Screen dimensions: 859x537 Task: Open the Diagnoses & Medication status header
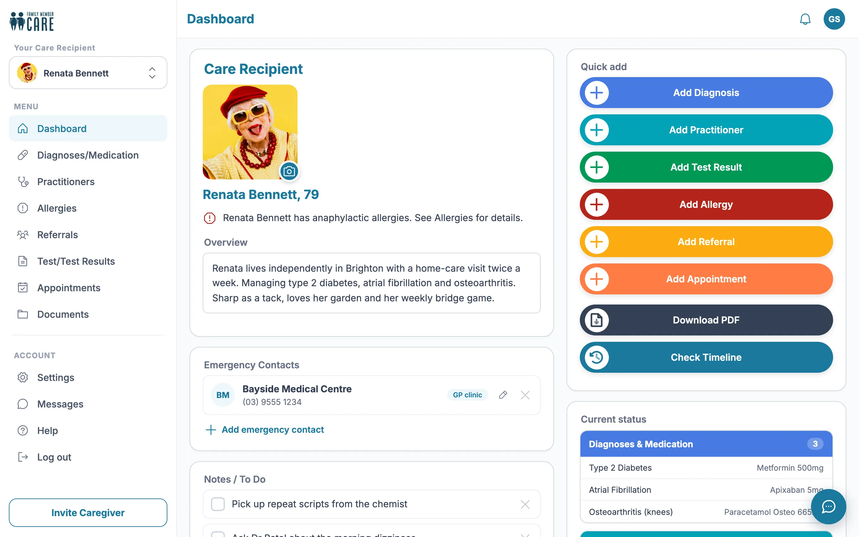coord(706,444)
